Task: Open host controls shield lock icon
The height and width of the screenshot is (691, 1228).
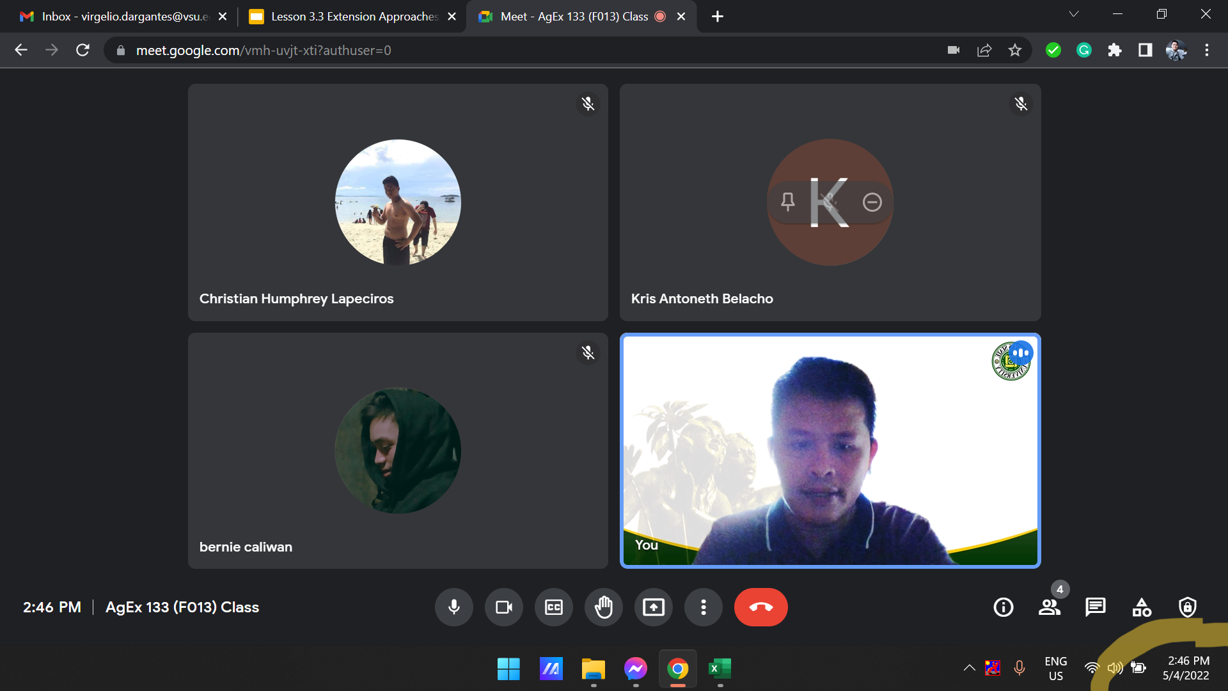Action: click(x=1187, y=607)
